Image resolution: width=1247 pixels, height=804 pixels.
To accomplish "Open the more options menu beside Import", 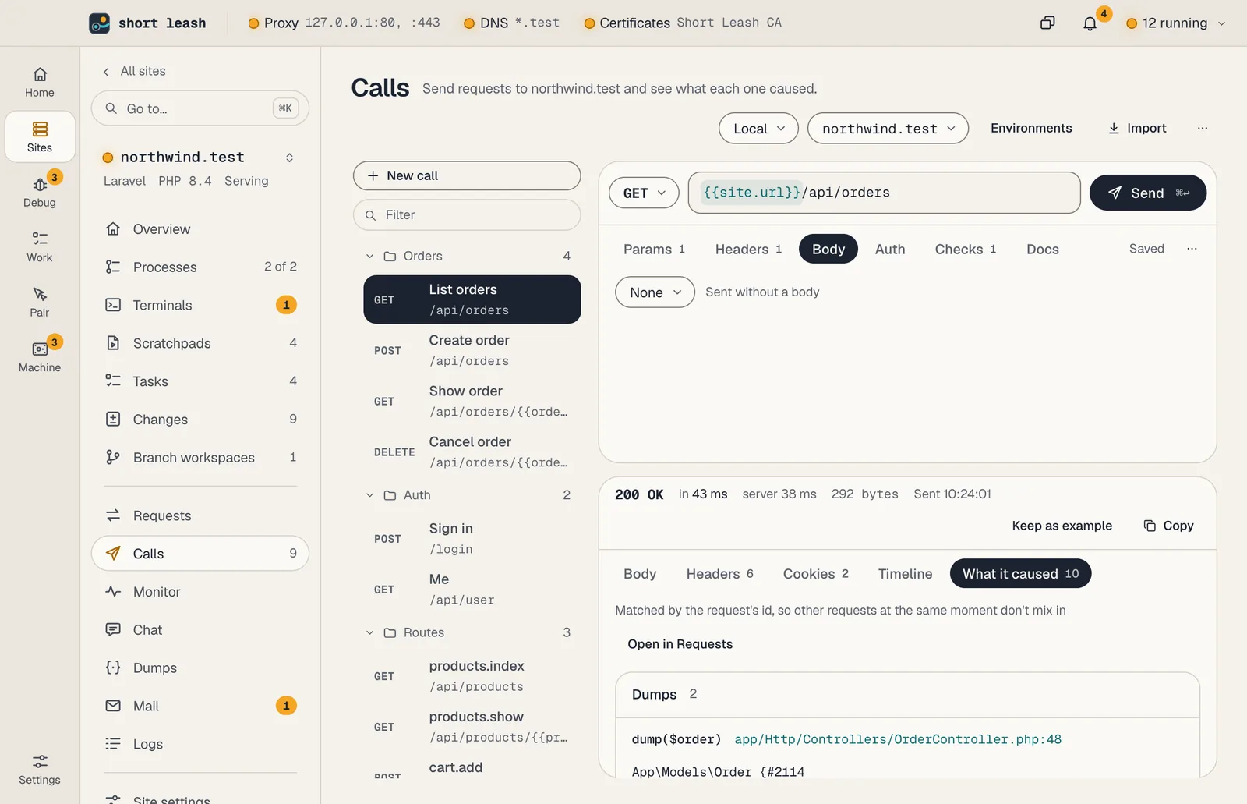I will pyautogui.click(x=1203, y=128).
